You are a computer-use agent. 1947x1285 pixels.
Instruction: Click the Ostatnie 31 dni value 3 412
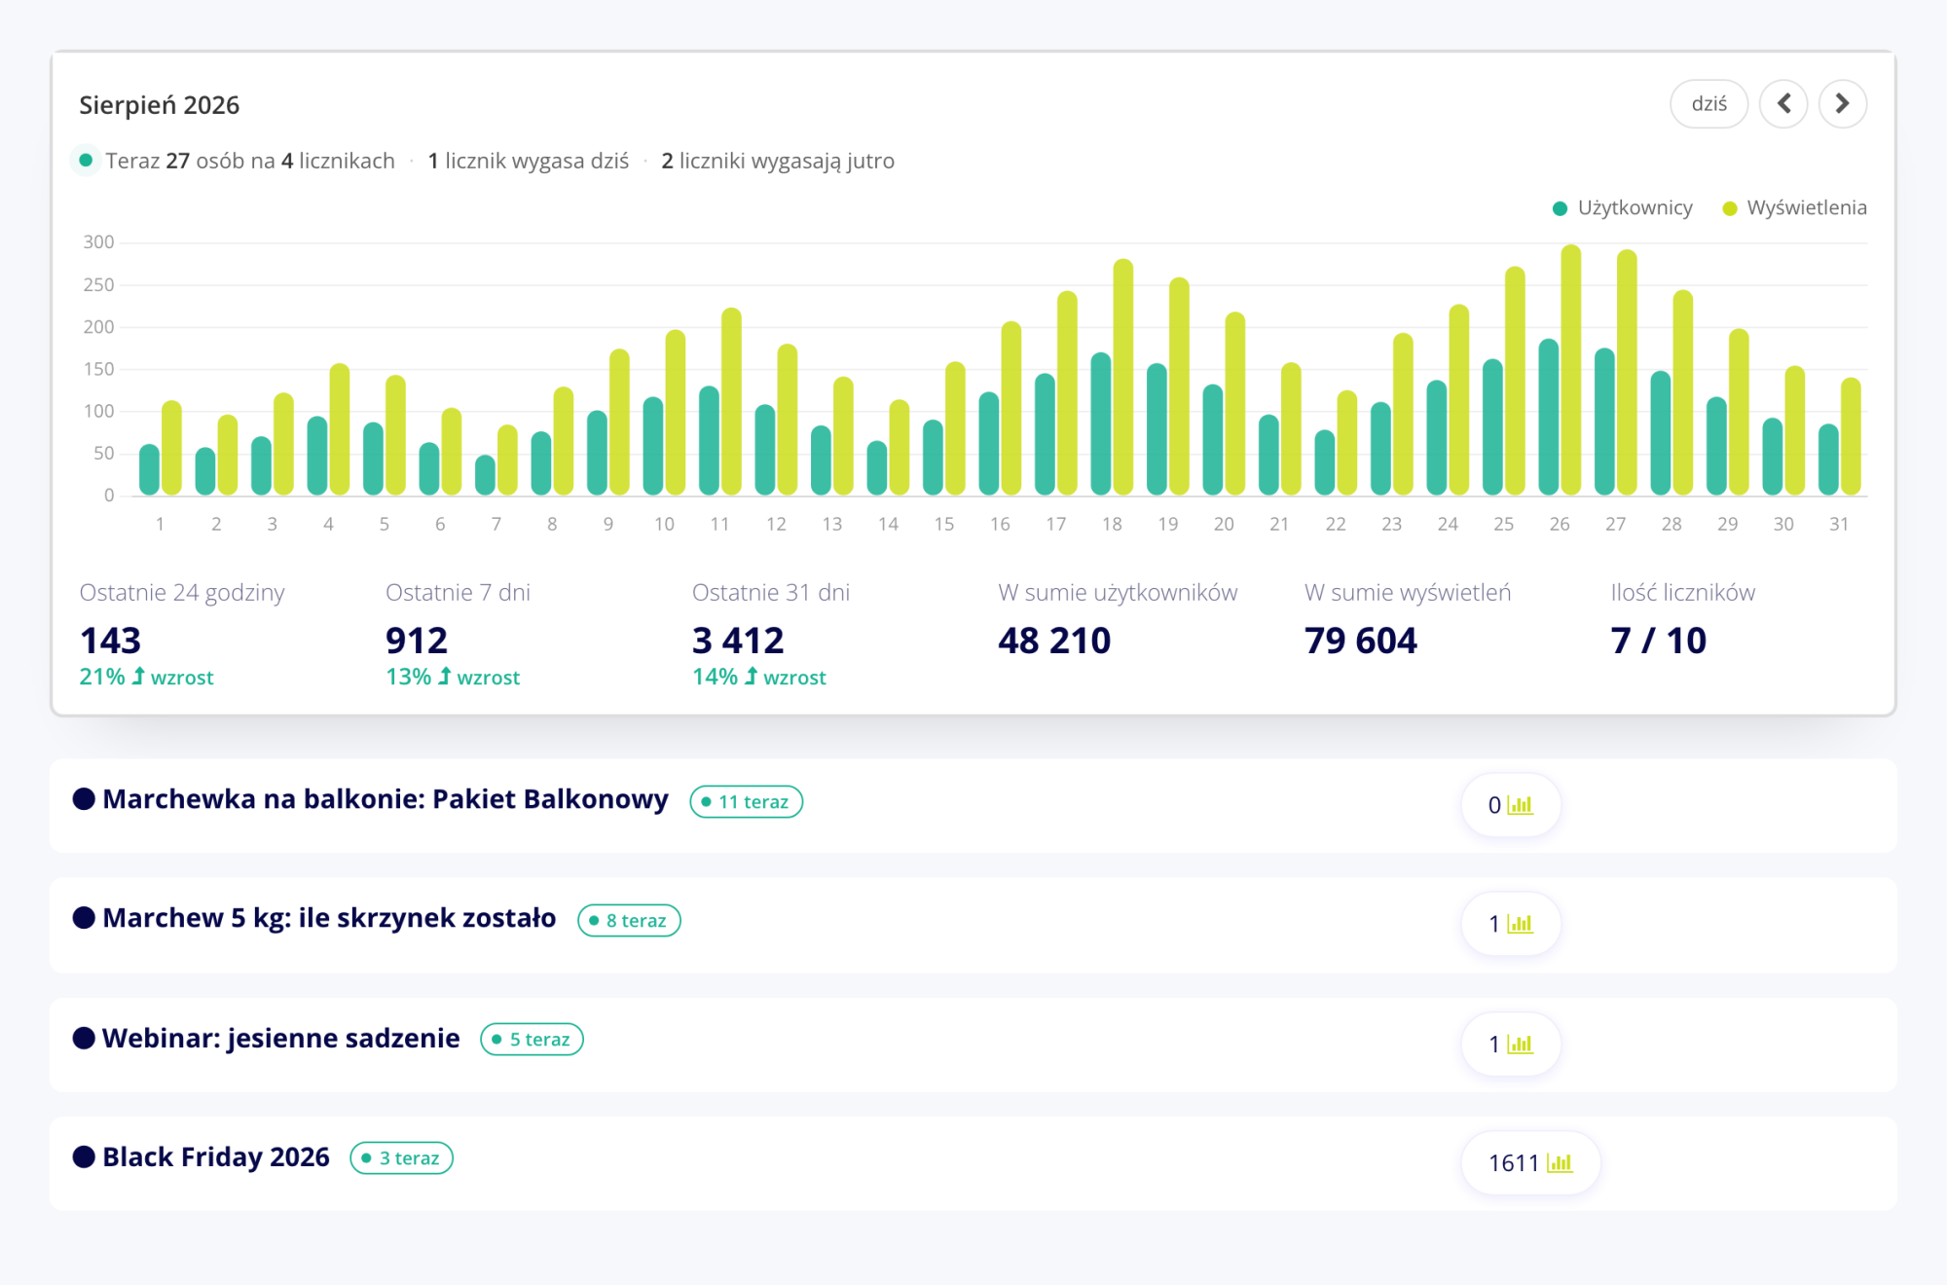(x=738, y=641)
